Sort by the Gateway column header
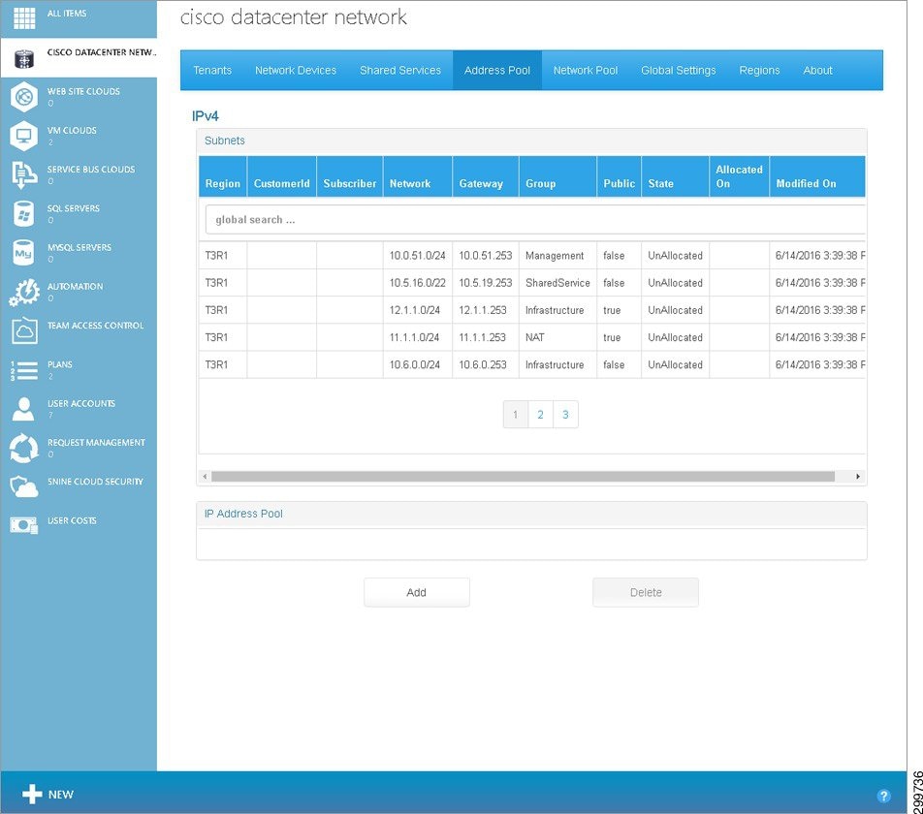This screenshot has height=814, width=923. (486, 176)
